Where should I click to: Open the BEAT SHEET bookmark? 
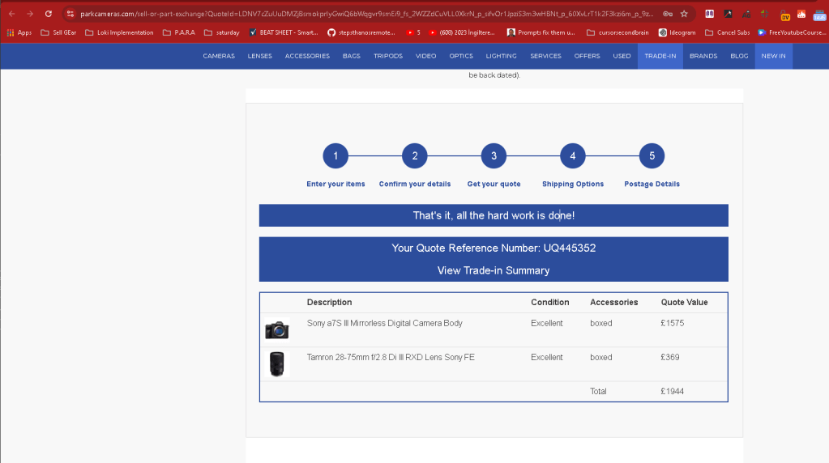tap(284, 32)
